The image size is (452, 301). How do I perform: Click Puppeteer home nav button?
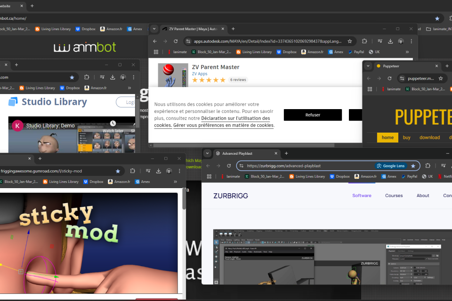387,137
